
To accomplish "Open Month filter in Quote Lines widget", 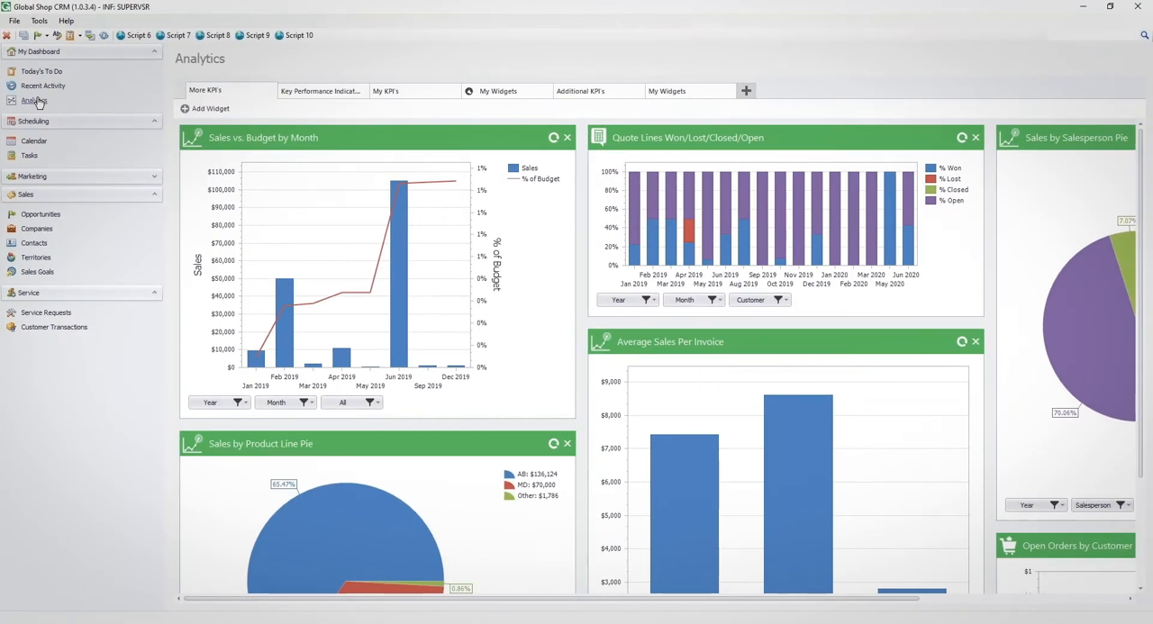I will (693, 300).
